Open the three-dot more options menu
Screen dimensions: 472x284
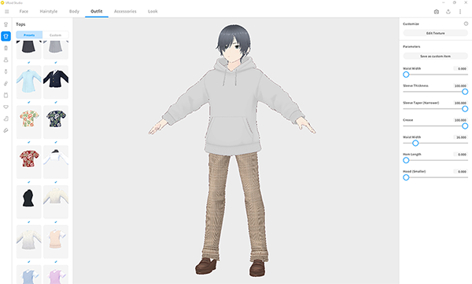click(460, 12)
